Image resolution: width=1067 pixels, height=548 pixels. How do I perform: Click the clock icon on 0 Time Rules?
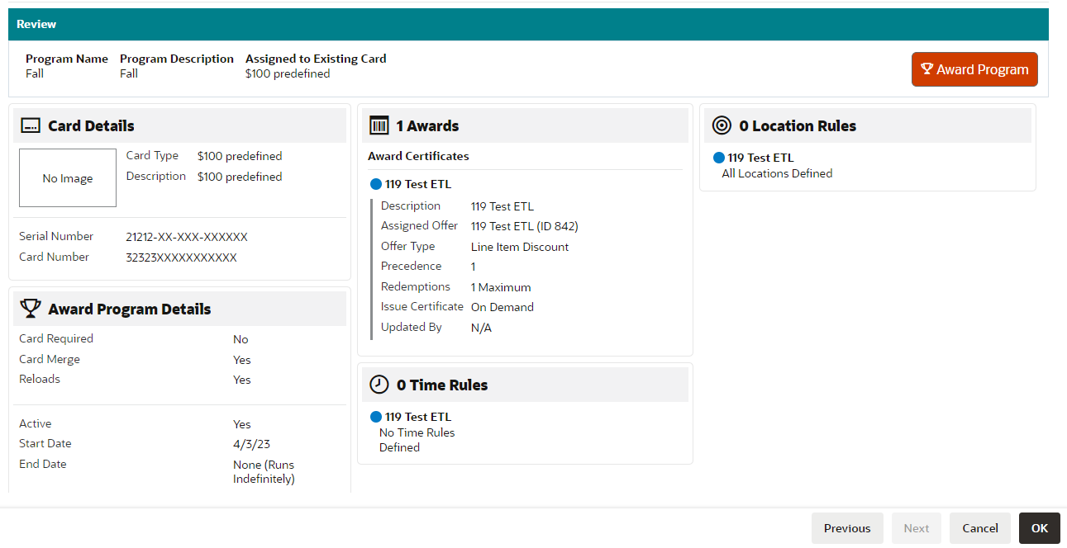(380, 384)
